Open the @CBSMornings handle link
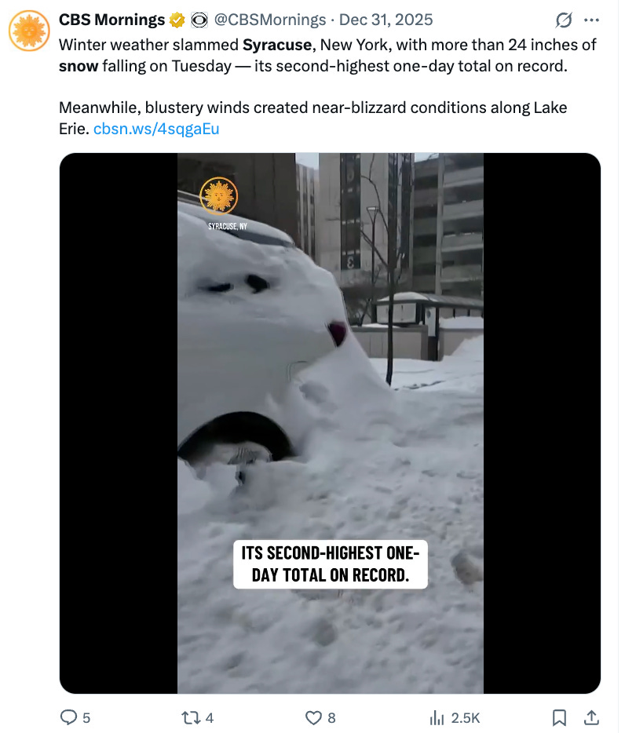 [270, 20]
